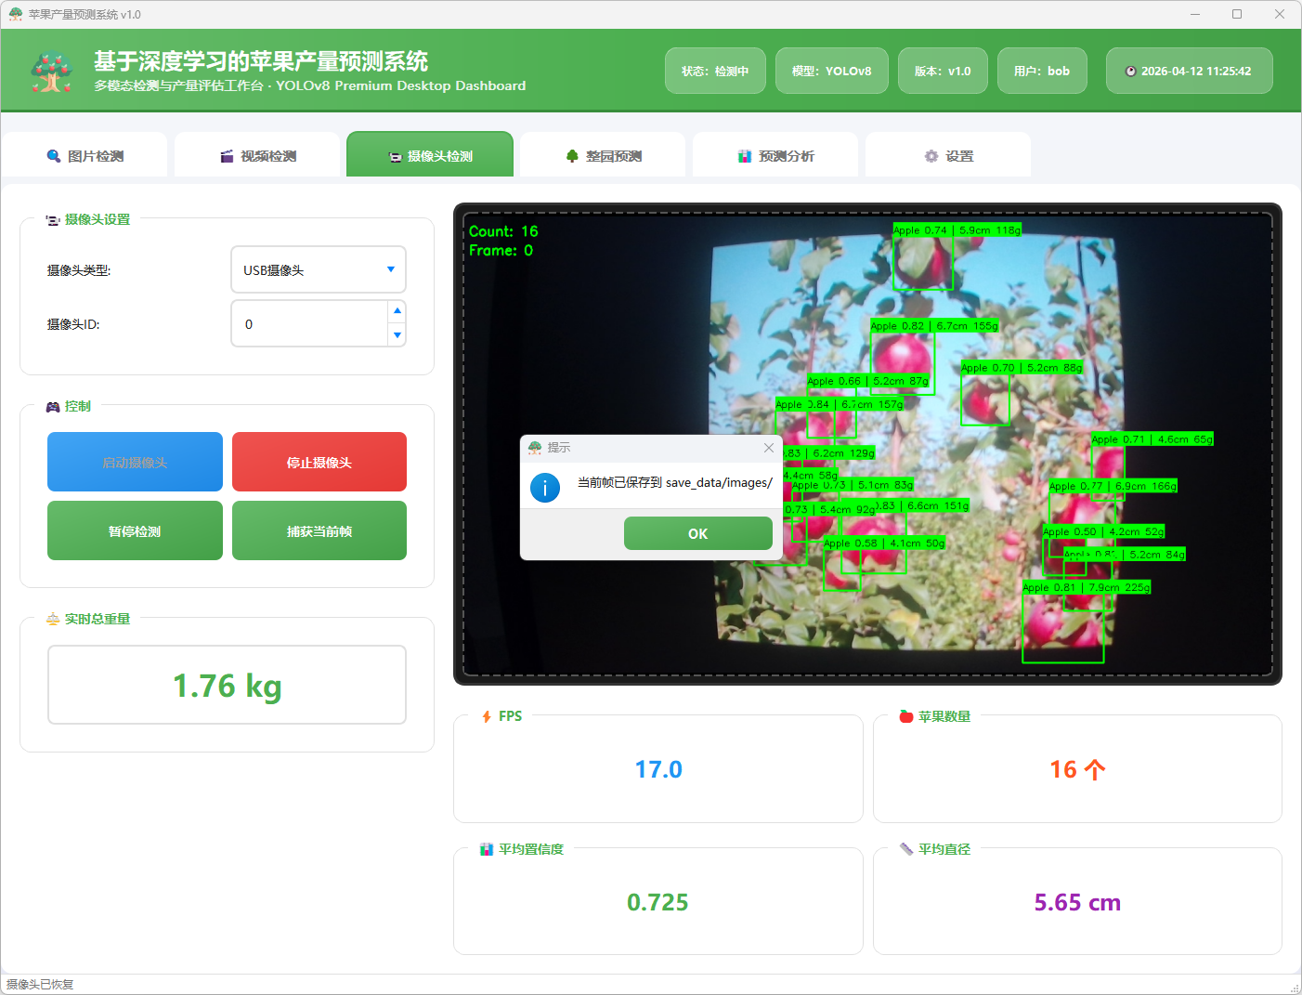Close the 提示 dialog with X
Image resolution: width=1302 pixels, height=995 pixels.
pyautogui.click(x=769, y=448)
